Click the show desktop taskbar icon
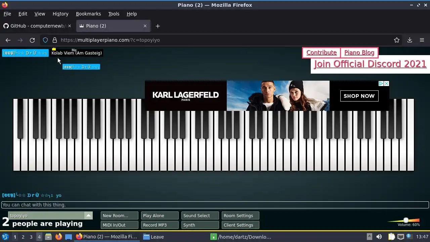Image resolution: width=430 pixels, height=242 pixels. click(x=69, y=237)
